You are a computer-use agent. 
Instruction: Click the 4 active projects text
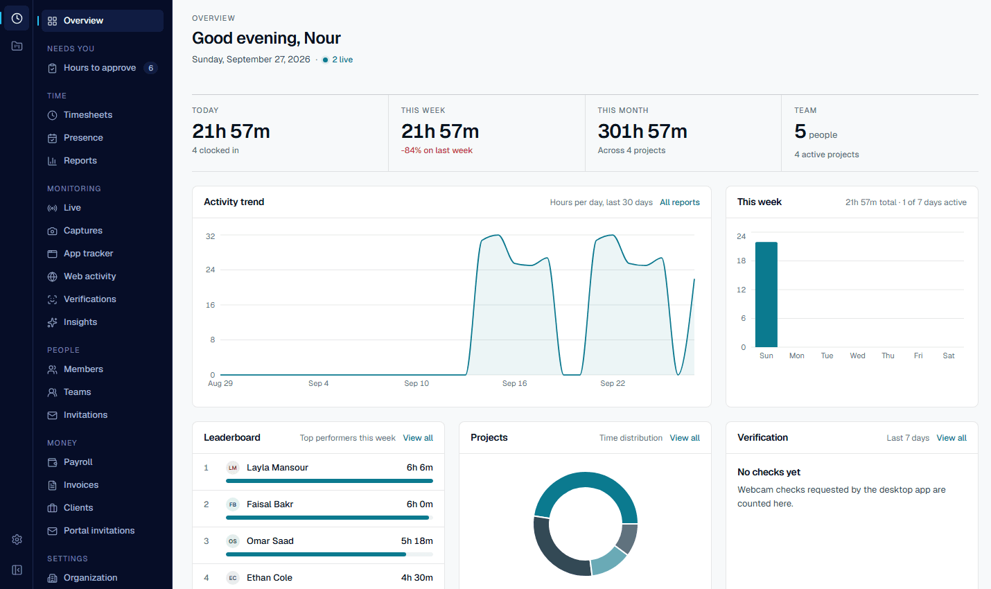(x=827, y=155)
